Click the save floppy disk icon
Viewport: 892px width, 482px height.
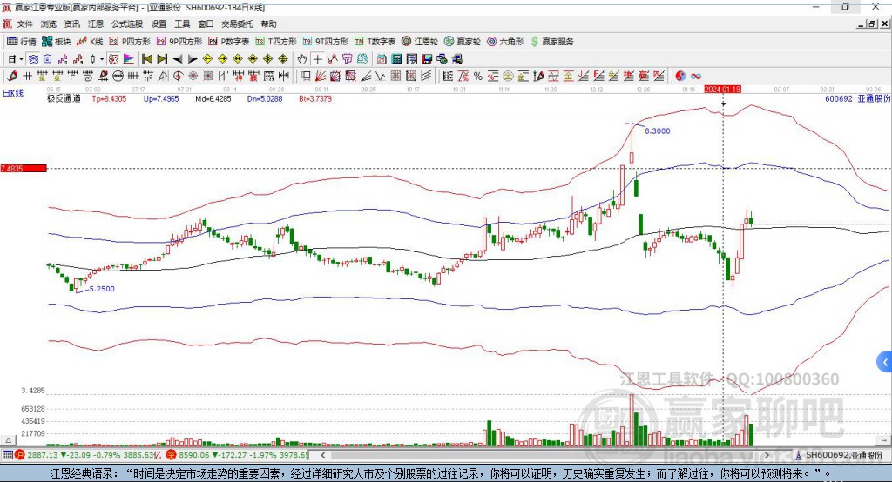click(427, 59)
